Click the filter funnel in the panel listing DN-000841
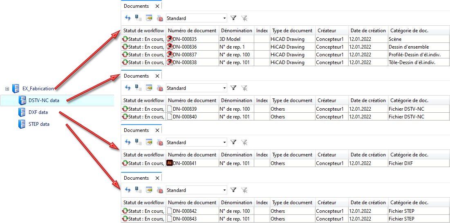450x223 pixels. (234, 142)
